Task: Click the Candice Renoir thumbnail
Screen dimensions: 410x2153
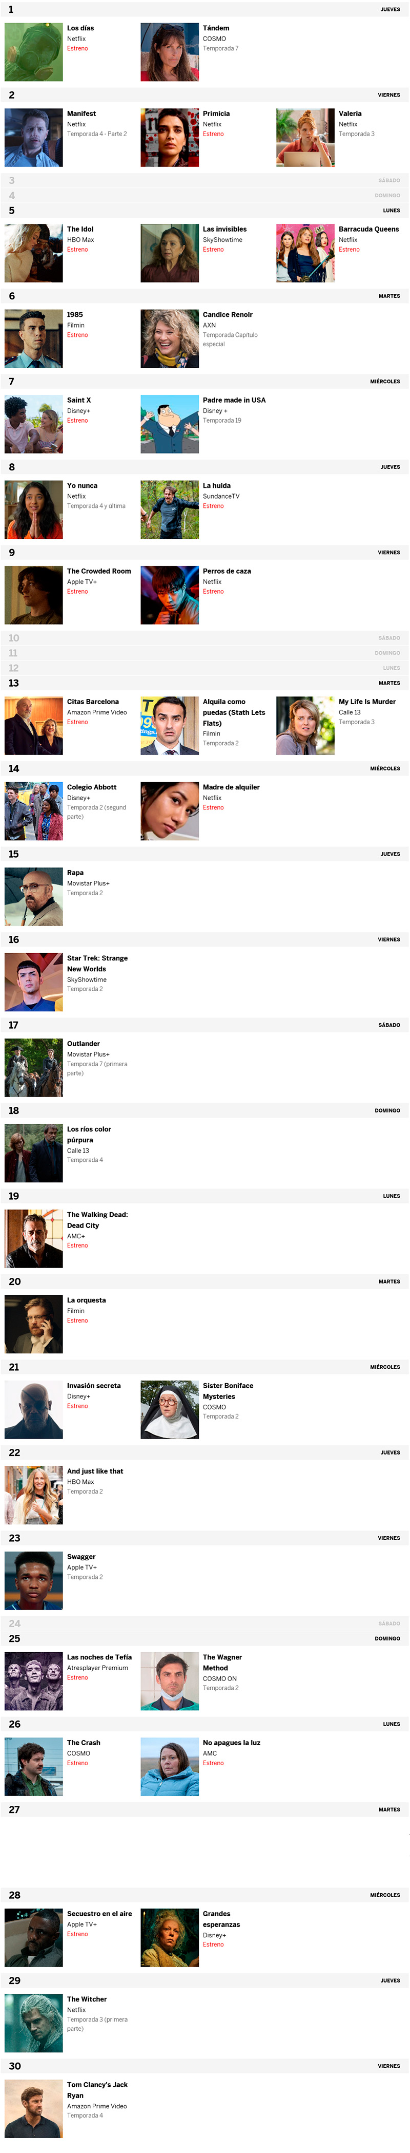Action: coord(170,338)
